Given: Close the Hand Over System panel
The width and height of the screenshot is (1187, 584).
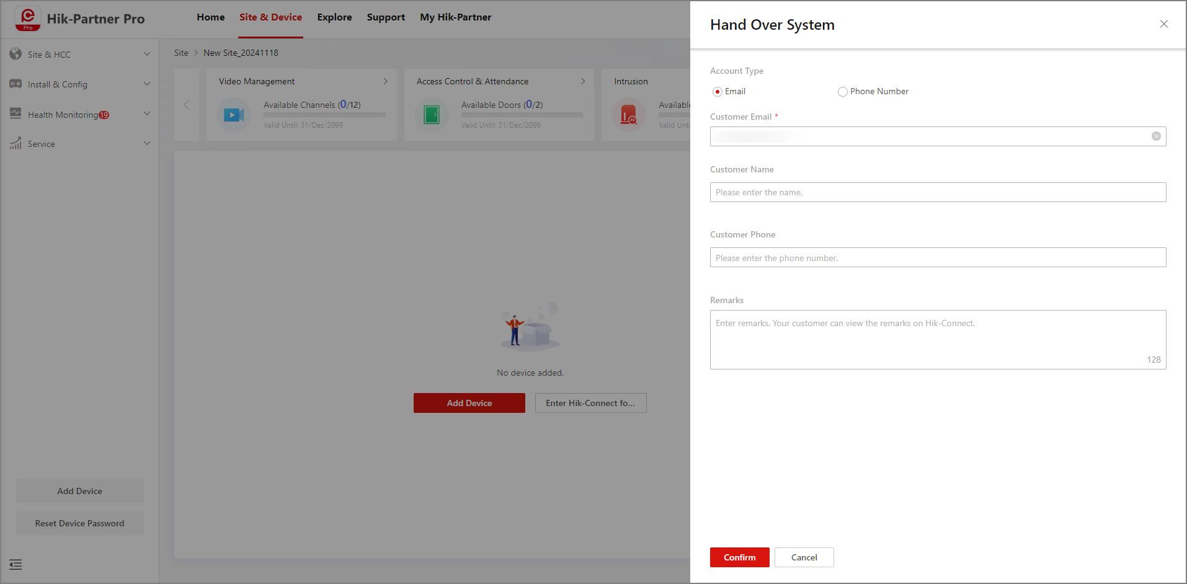Looking at the screenshot, I should coord(1163,24).
